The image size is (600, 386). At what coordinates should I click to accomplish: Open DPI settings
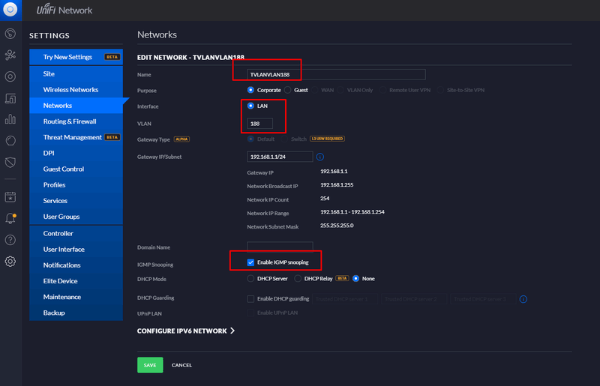click(76, 153)
